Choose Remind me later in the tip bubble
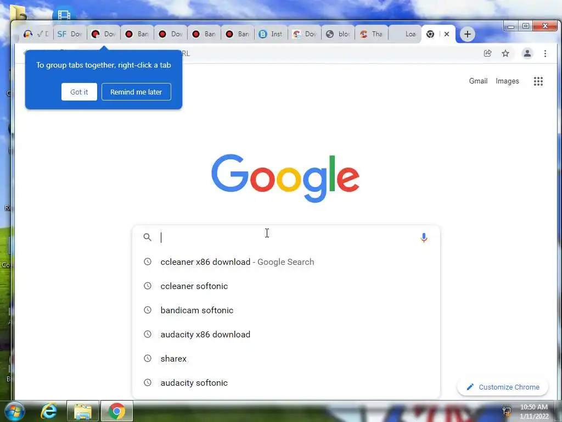Viewport: 562px width, 422px height. [x=136, y=92]
